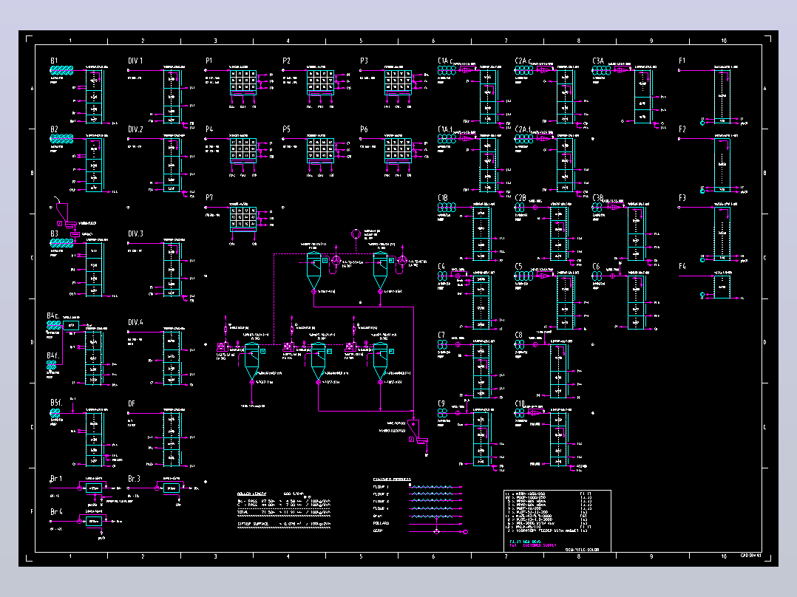The height and width of the screenshot is (597, 797).
Task: Click the B1 roller pair symbol
Action: pos(61,71)
